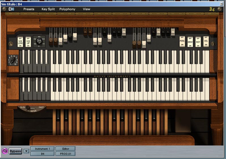Toggle the DRIV overdrive switch

coord(190,41)
